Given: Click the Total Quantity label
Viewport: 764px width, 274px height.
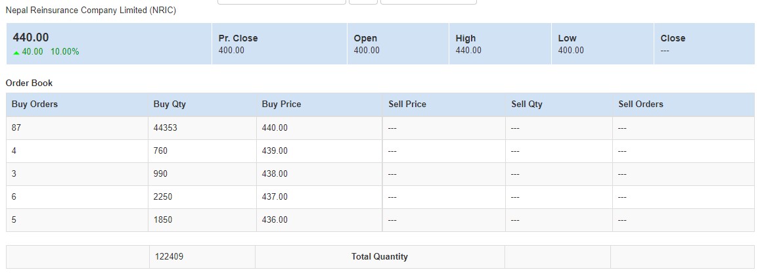Looking at the screenshot, I should [380, 256].
